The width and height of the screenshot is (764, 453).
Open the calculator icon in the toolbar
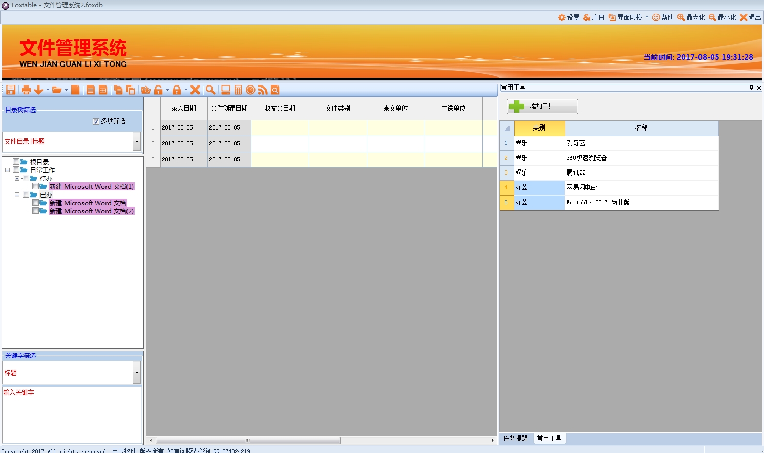click(x=238, y=90)
